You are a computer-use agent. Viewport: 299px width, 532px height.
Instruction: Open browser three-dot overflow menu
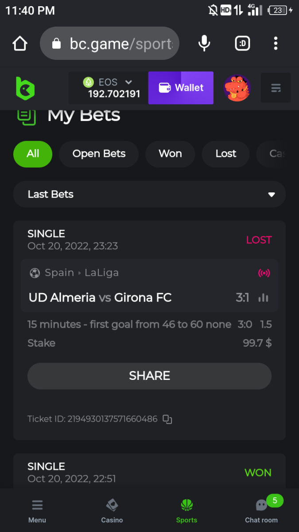[x=276, y=43]
